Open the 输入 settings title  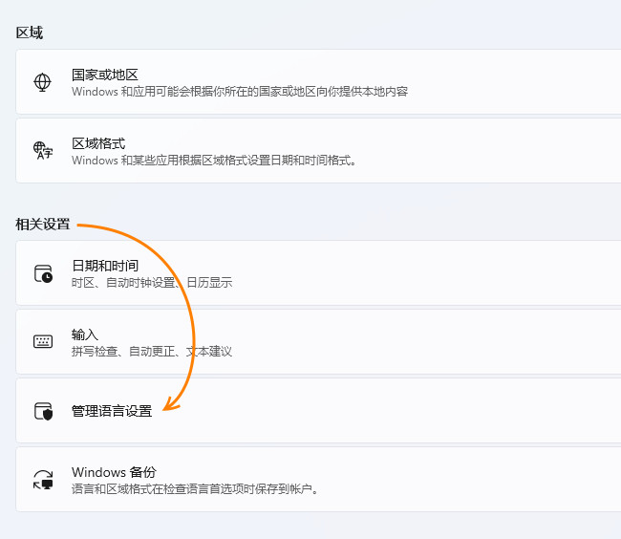(x=85, y=334)
